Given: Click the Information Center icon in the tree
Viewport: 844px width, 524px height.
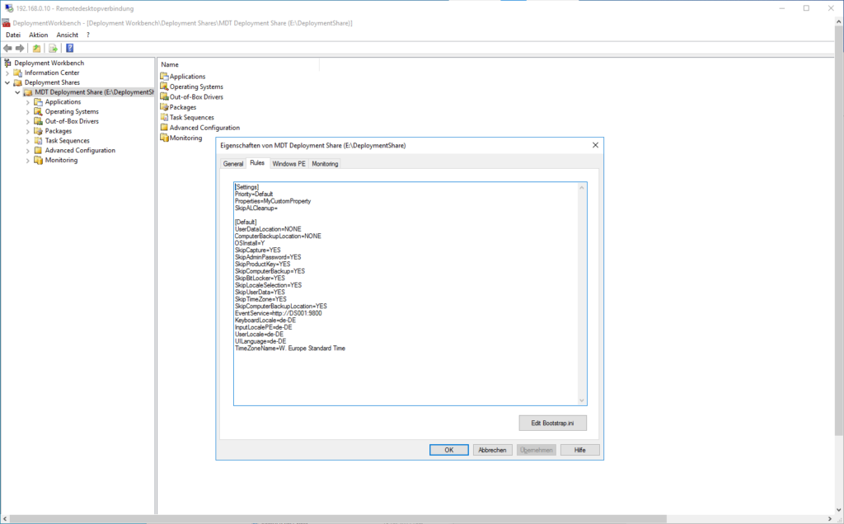Looking at the screenshot, I should pos(18,73).
